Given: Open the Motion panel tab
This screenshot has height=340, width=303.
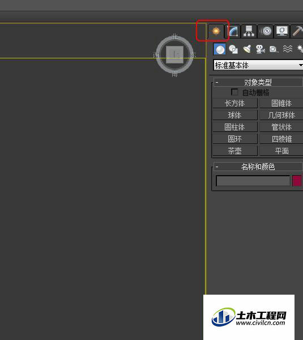Looking at the screenshot, I should coord(266,31).
